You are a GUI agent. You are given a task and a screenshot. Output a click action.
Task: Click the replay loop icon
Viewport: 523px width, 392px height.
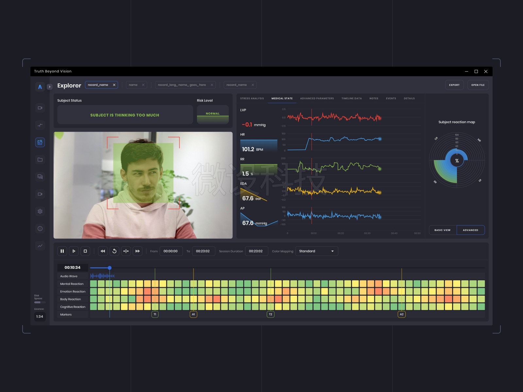pos(114,251)
